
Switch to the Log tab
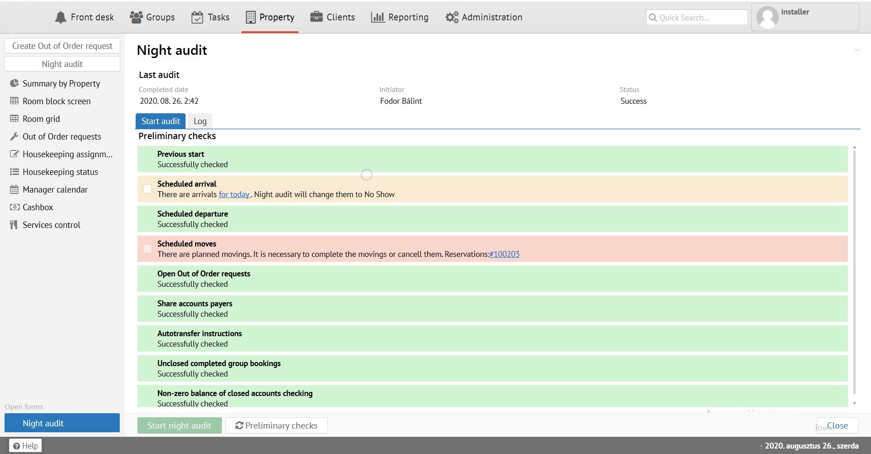click(200, 121)
